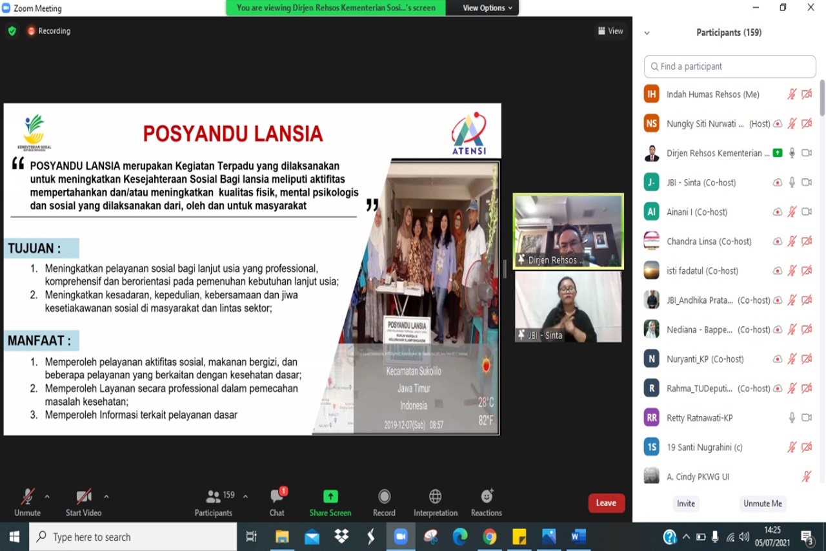Click the JBI - Sinta video thumbnail
Screen dimensions: 826x551
click(569, 307)
